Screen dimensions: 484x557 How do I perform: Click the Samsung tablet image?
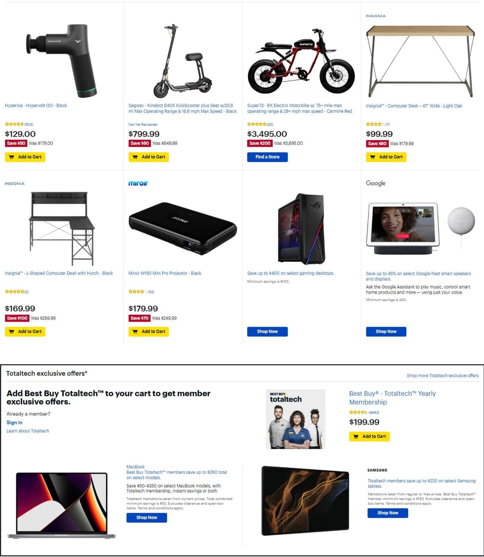[305, 500]
